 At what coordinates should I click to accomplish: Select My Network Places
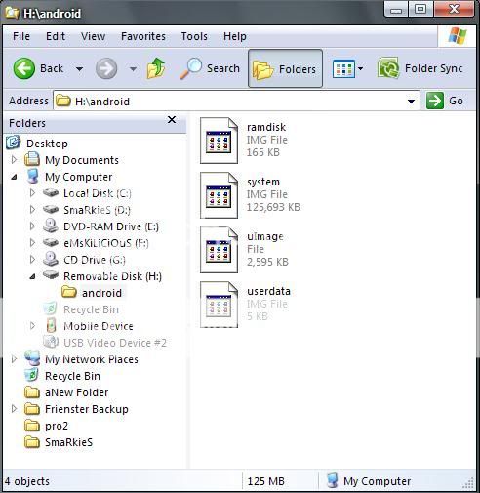92,359
